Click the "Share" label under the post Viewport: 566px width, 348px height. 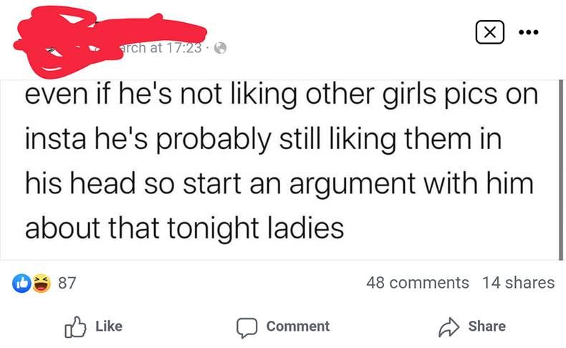486,327
